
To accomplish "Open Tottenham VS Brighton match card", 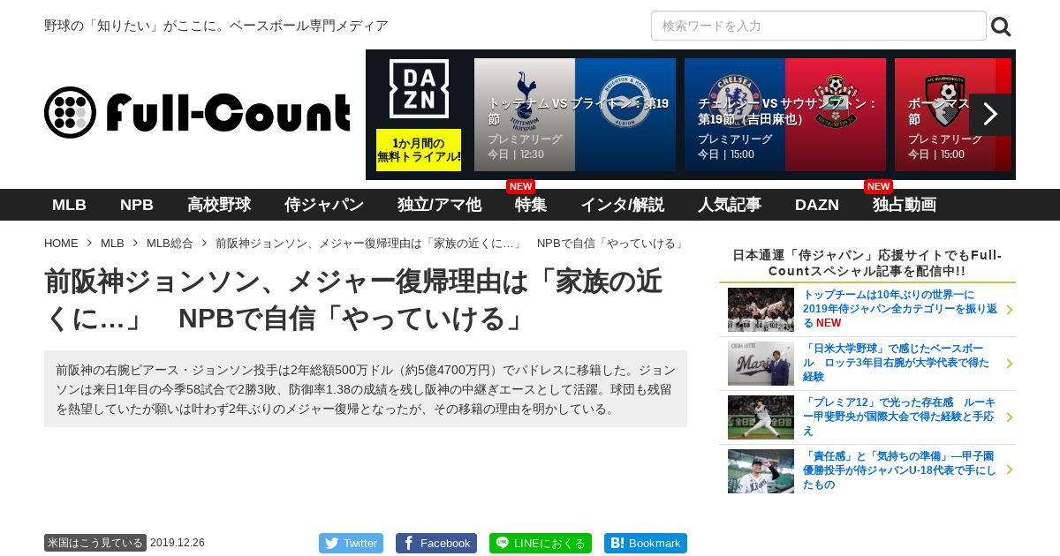I will (575, 115).
